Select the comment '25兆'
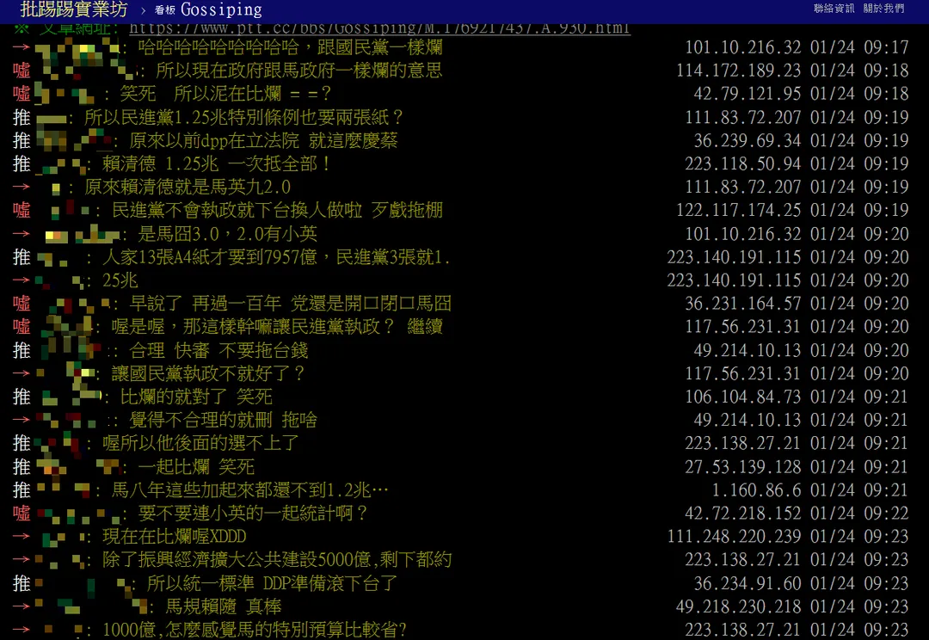The height and width of the screenshot is (640, 929). click(120, 280)
